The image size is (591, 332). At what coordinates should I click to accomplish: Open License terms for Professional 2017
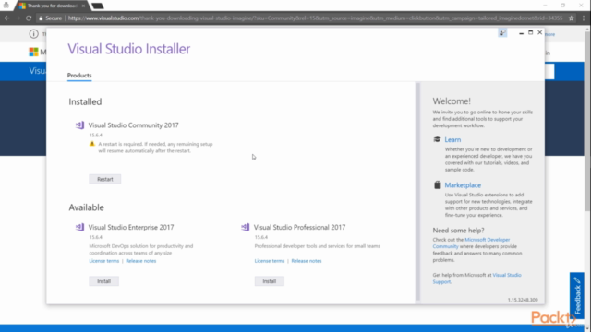click(x=270, y=261)
